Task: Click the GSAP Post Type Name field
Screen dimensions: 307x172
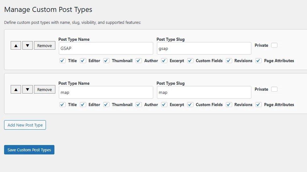Action: (x=106, y=49)
